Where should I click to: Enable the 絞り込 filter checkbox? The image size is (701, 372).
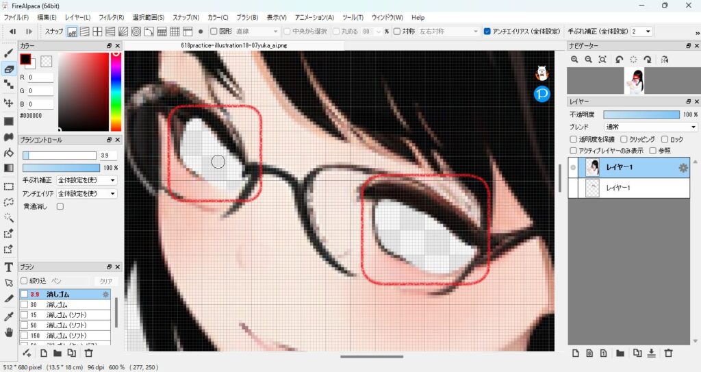[x=24, y=281]
